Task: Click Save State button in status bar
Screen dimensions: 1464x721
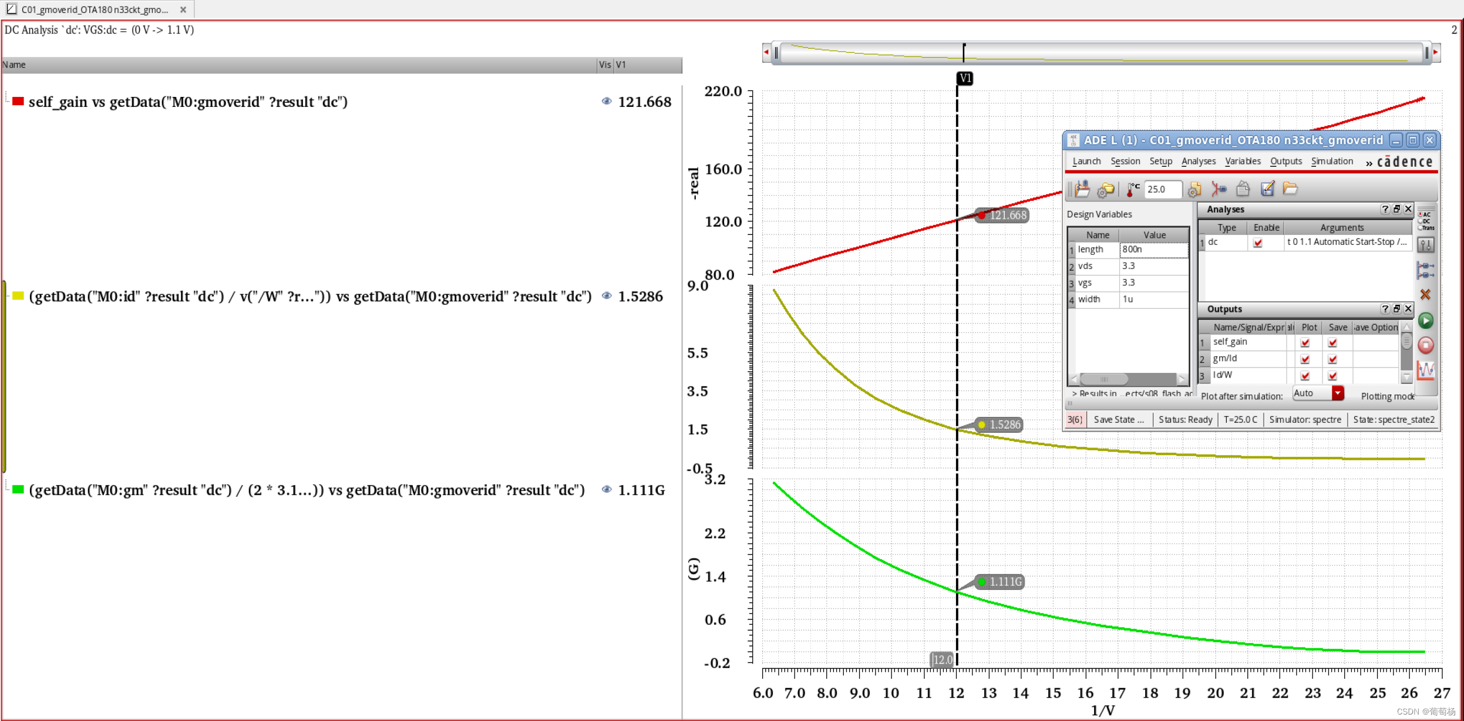Action: (1118, 420)
